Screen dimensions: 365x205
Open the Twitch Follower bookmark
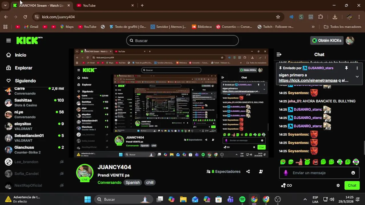275,27
